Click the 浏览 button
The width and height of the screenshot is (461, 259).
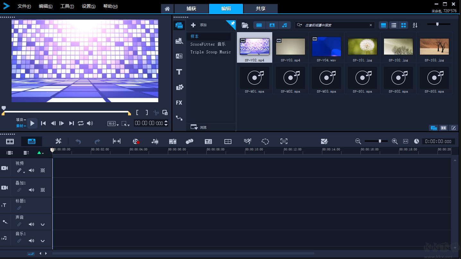click(199, 128)
